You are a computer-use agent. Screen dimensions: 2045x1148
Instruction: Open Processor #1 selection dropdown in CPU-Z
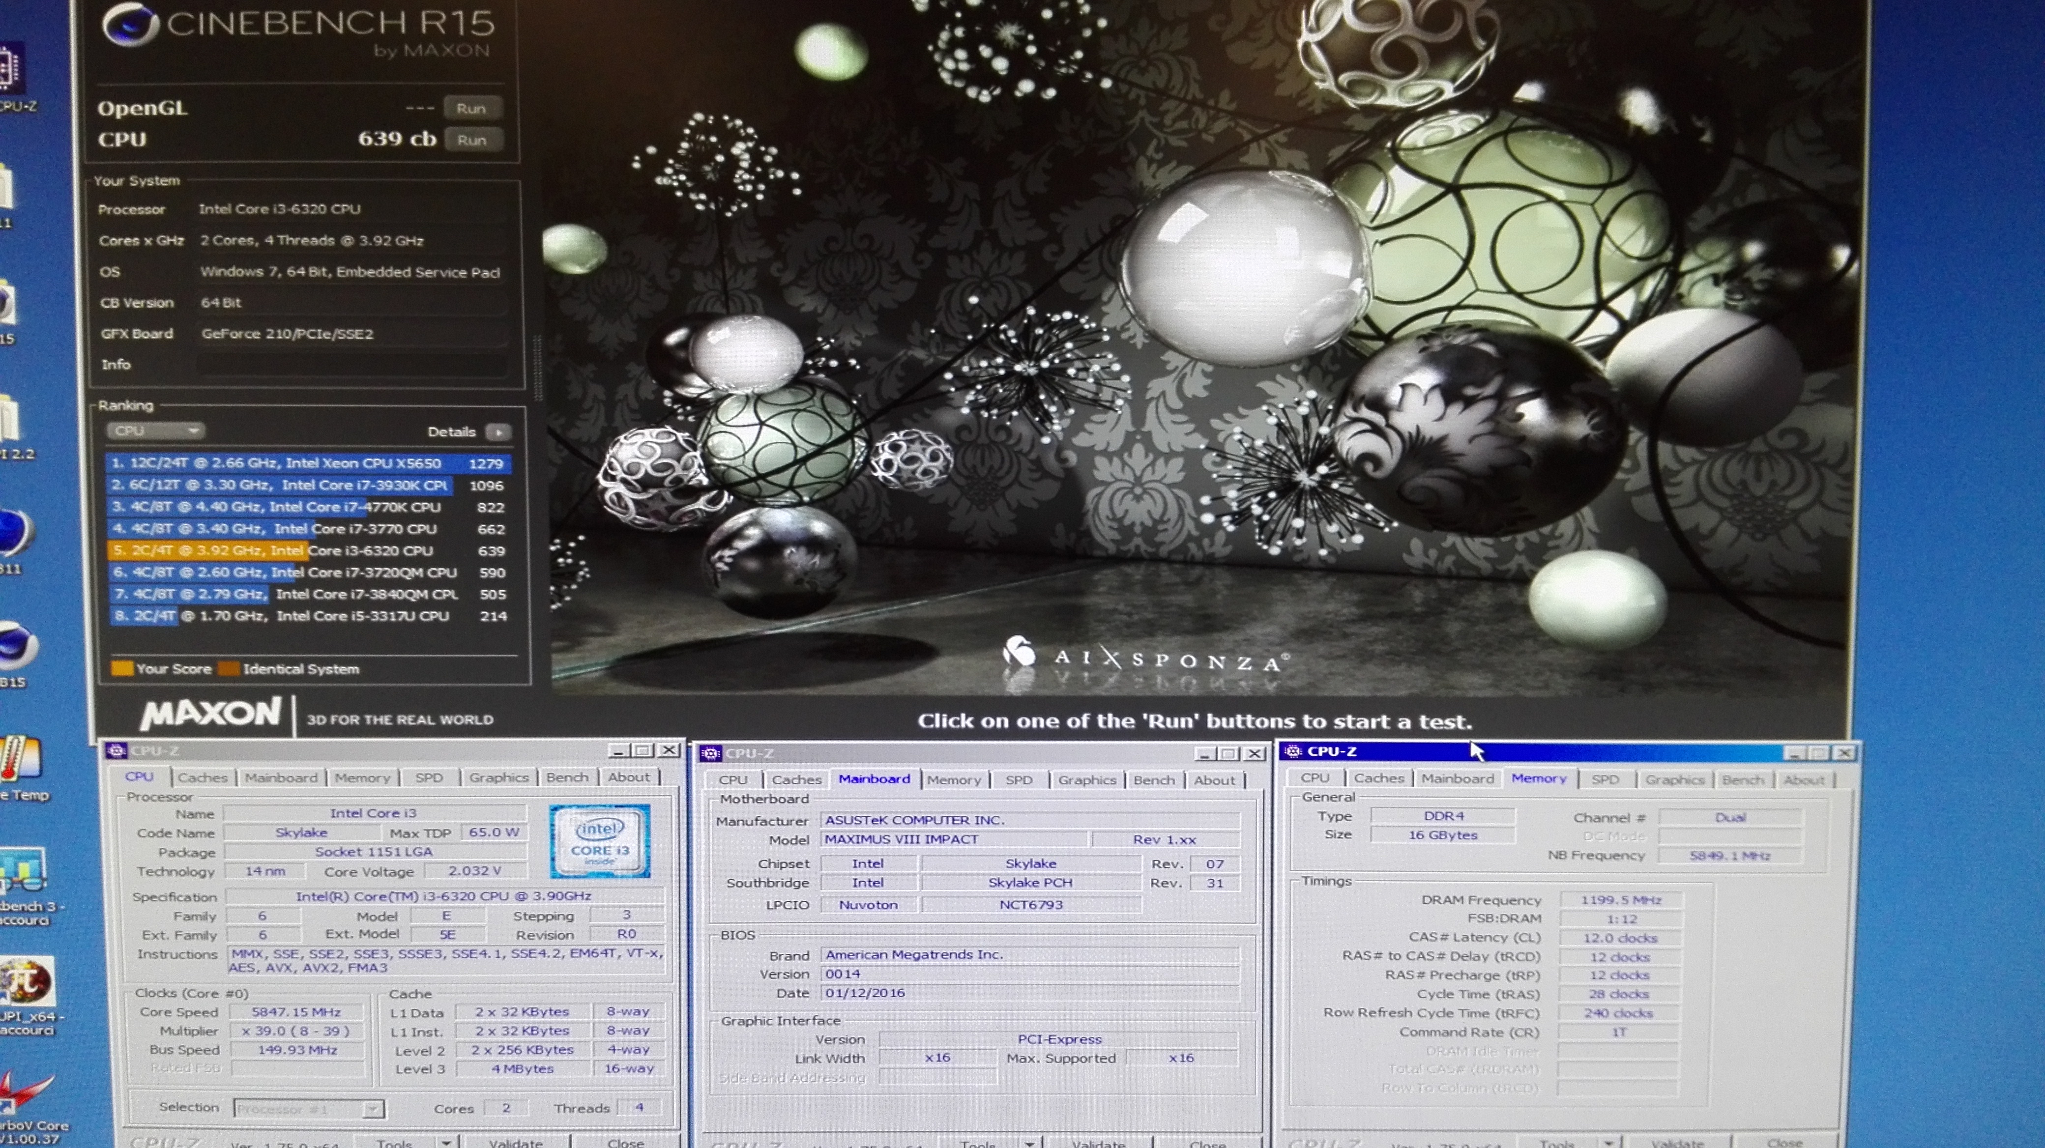tap(309, 1108)
